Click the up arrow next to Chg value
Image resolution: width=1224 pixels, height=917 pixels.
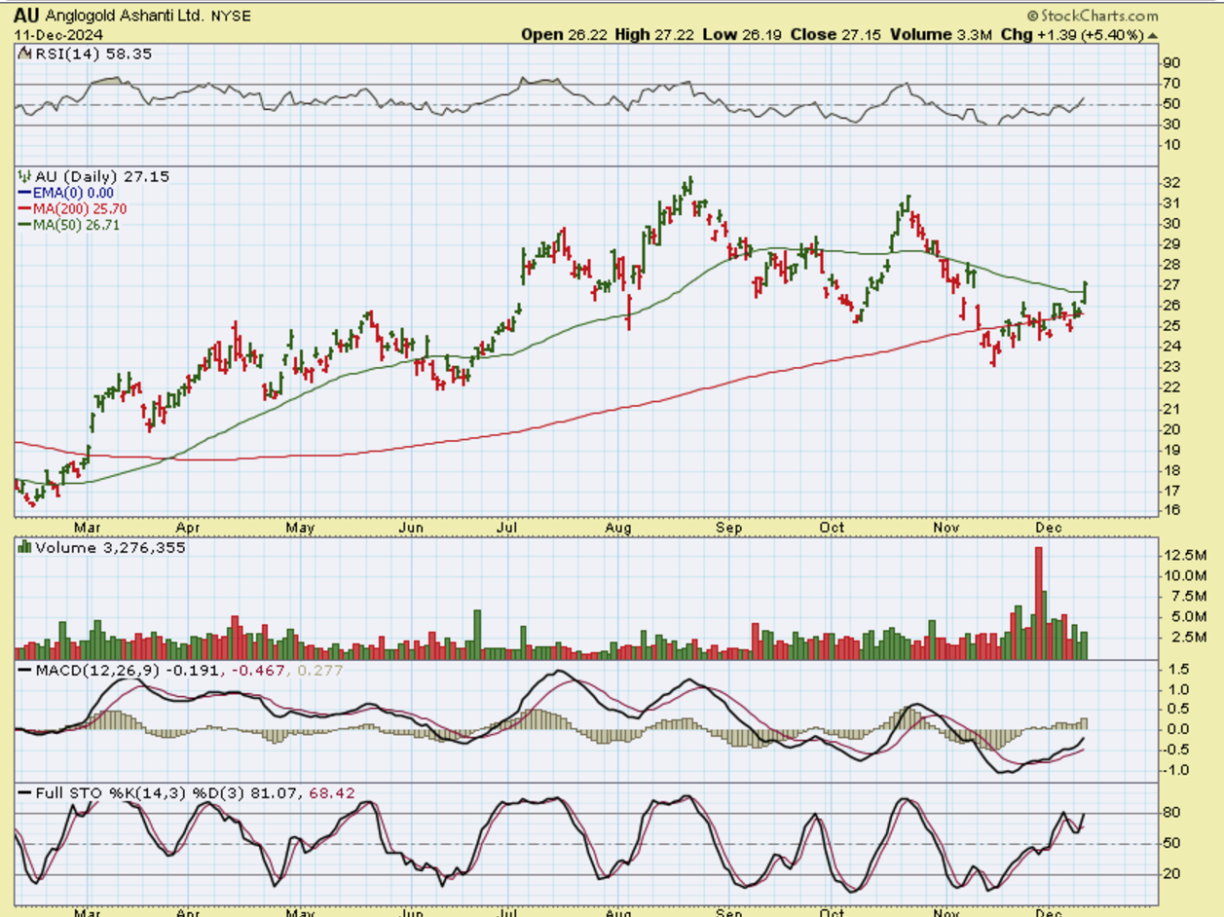click(1153, 35)
